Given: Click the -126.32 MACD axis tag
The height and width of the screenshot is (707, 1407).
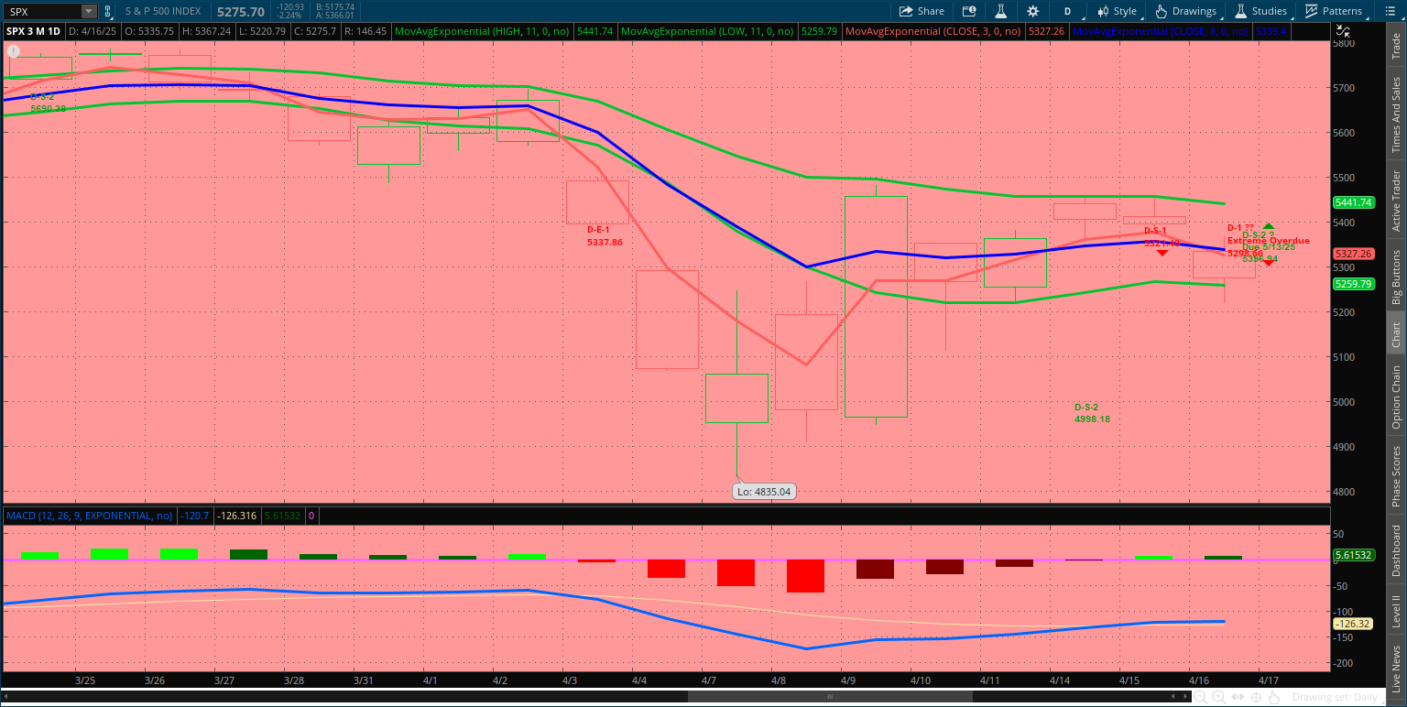Looking at the screenshot, I should [x=1354, y=624].
